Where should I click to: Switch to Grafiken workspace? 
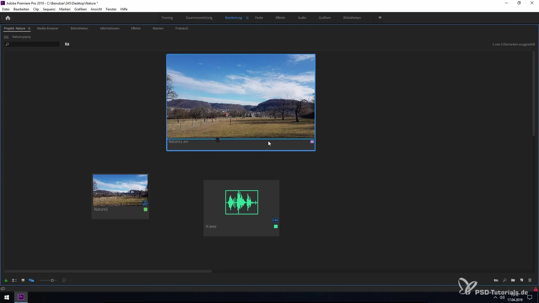tap(325, 18)
